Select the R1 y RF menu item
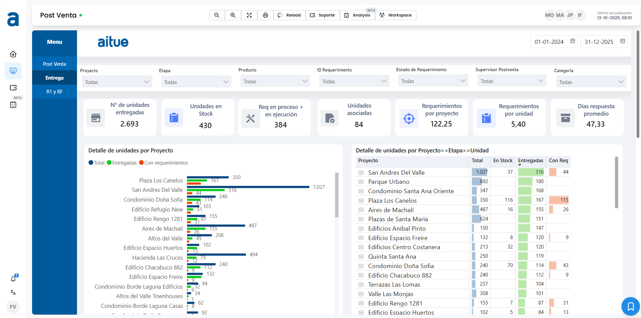 coord(54,92)
